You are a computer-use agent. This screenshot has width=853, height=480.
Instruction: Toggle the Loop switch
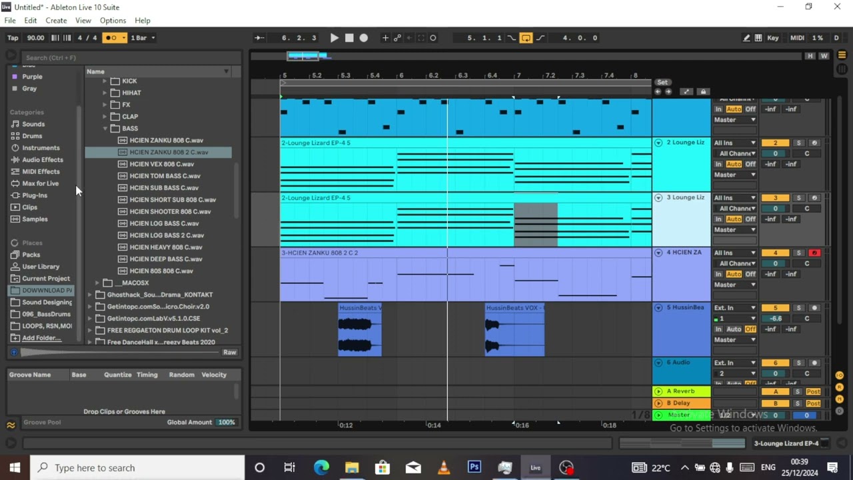click(526, 38)
